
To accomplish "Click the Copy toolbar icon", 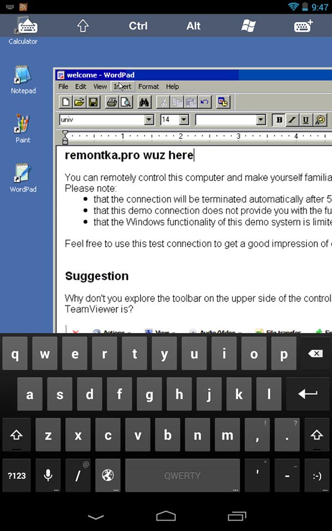I will click(177, 102).
